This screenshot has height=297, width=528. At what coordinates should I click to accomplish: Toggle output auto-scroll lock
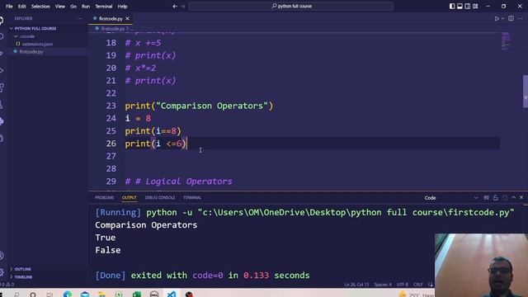tap(495, 198)
